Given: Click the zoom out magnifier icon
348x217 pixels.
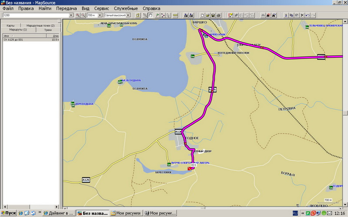Looking at the screenshot, I should [83, 15].
